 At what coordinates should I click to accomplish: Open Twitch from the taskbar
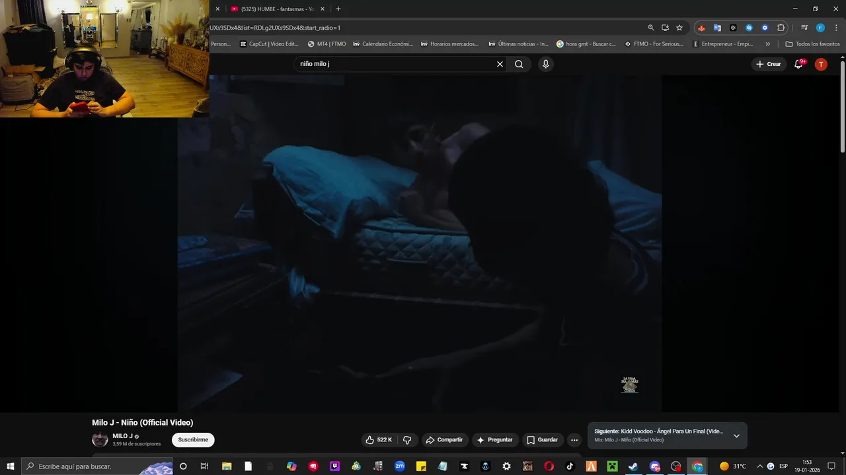[334, 466]
